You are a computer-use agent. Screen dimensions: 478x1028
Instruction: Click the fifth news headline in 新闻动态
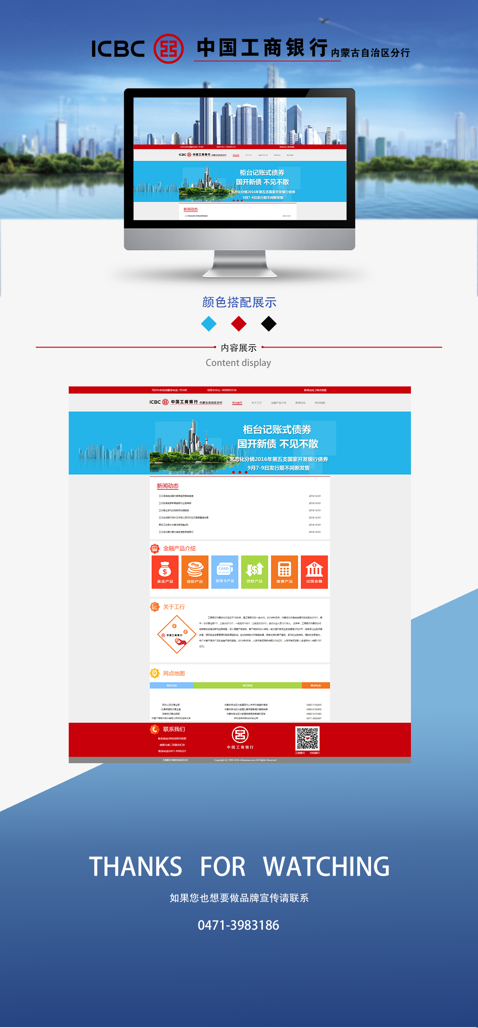[173, 525]
